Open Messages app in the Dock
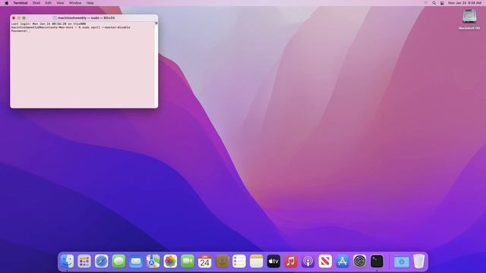The height and width of the screenshot is (273, 486). click(x=118, y=261)
